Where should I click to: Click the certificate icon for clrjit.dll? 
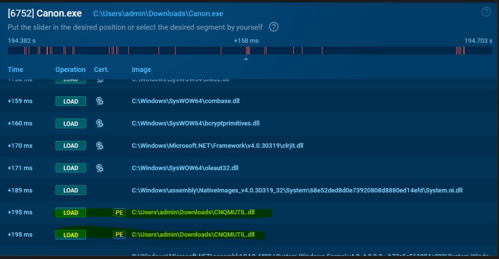[99, 145]
